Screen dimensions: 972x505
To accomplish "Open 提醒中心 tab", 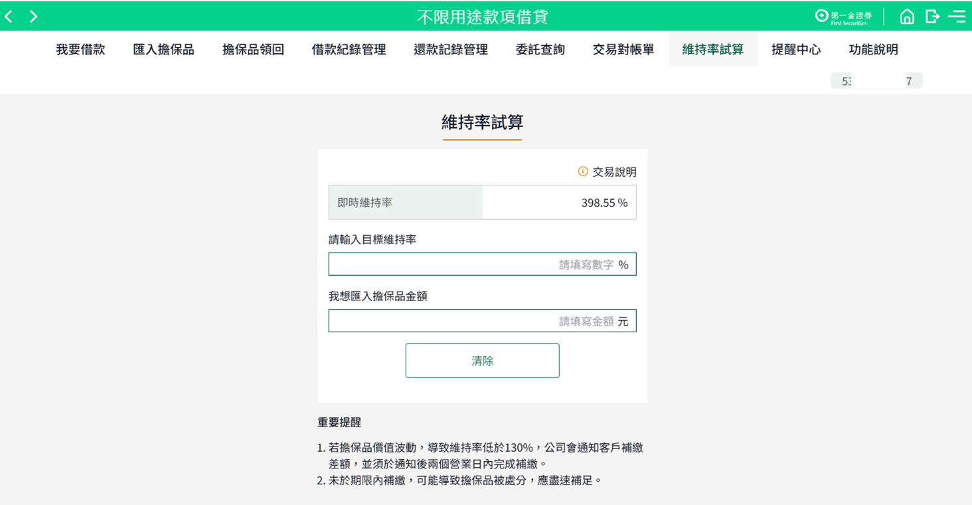I will [x=796, y=50].
